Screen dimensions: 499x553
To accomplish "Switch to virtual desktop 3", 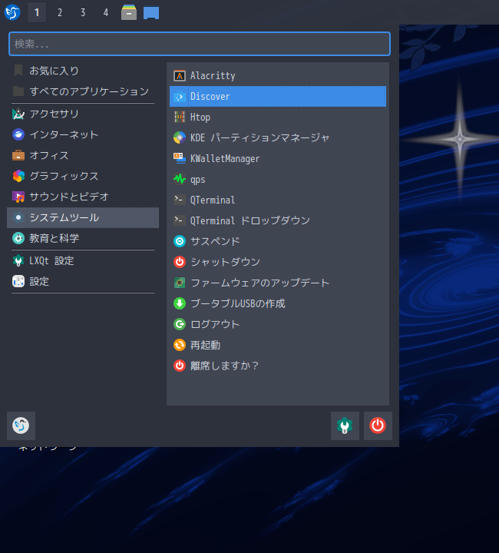I will pyautogui.click(x=83, y=13).
